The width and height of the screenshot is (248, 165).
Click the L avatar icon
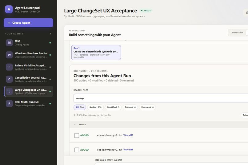(x=9, y=92)
